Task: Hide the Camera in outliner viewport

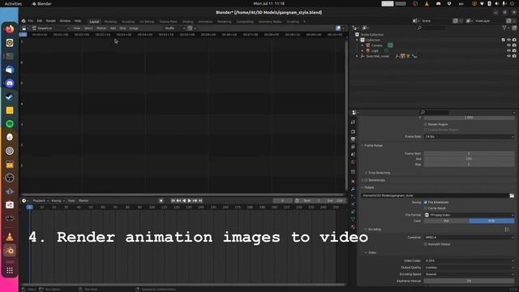Action: click(x=508, y=45)
